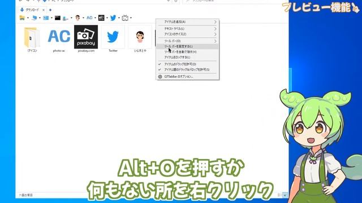Click the blue laptop icon in the toolbar
The image size is (362, 203).
(34, 17)
